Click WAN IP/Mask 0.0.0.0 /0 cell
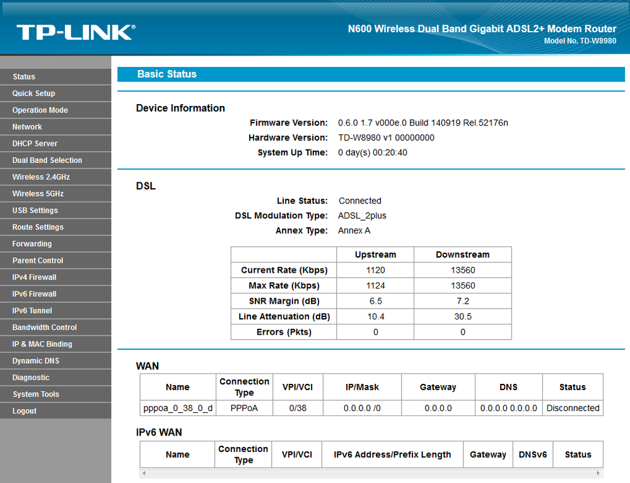This screenshot has height=483, width=630. click(362, 408)
